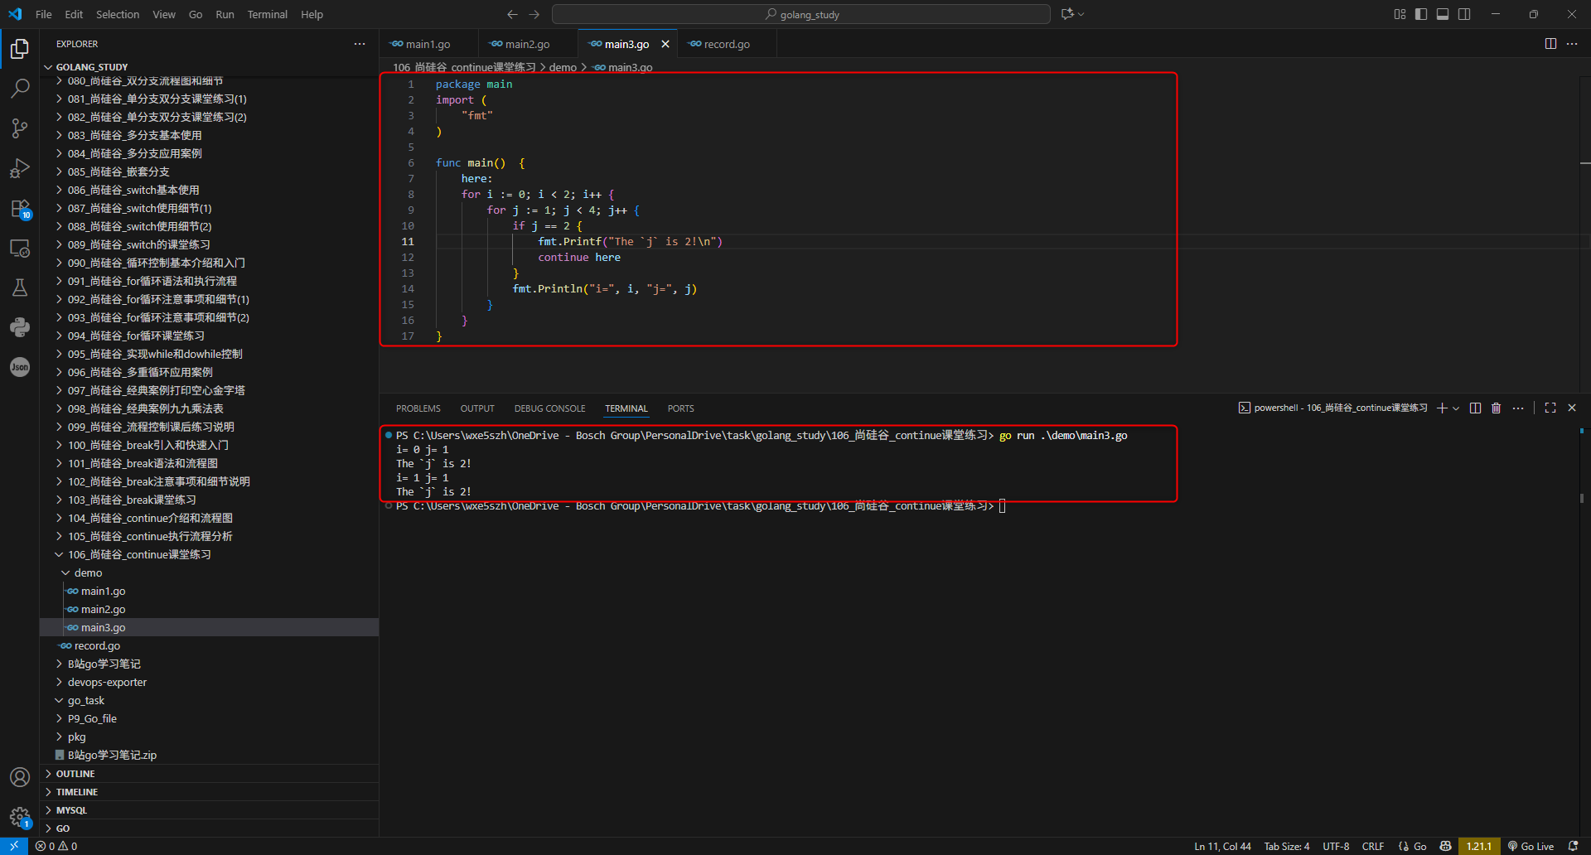1591x855 pixels.
Task: Open the terminal launch profile dropdown
Action: 1456,408
